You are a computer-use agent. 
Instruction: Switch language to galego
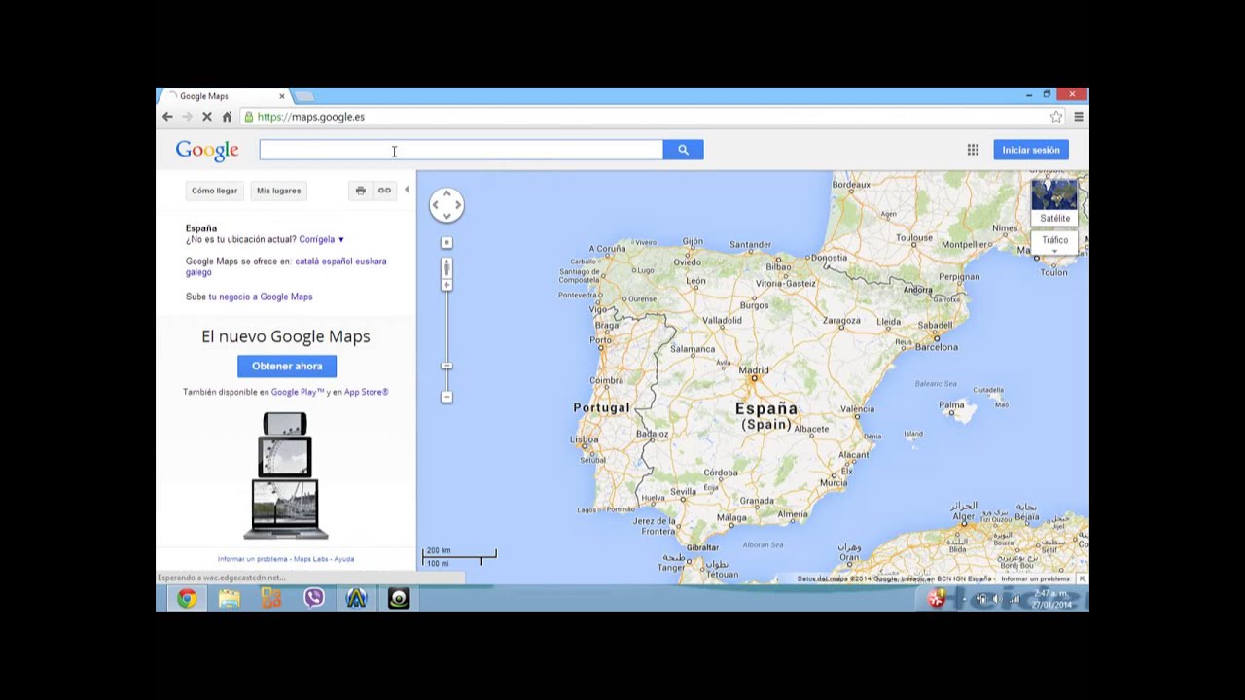coord(198,273)
